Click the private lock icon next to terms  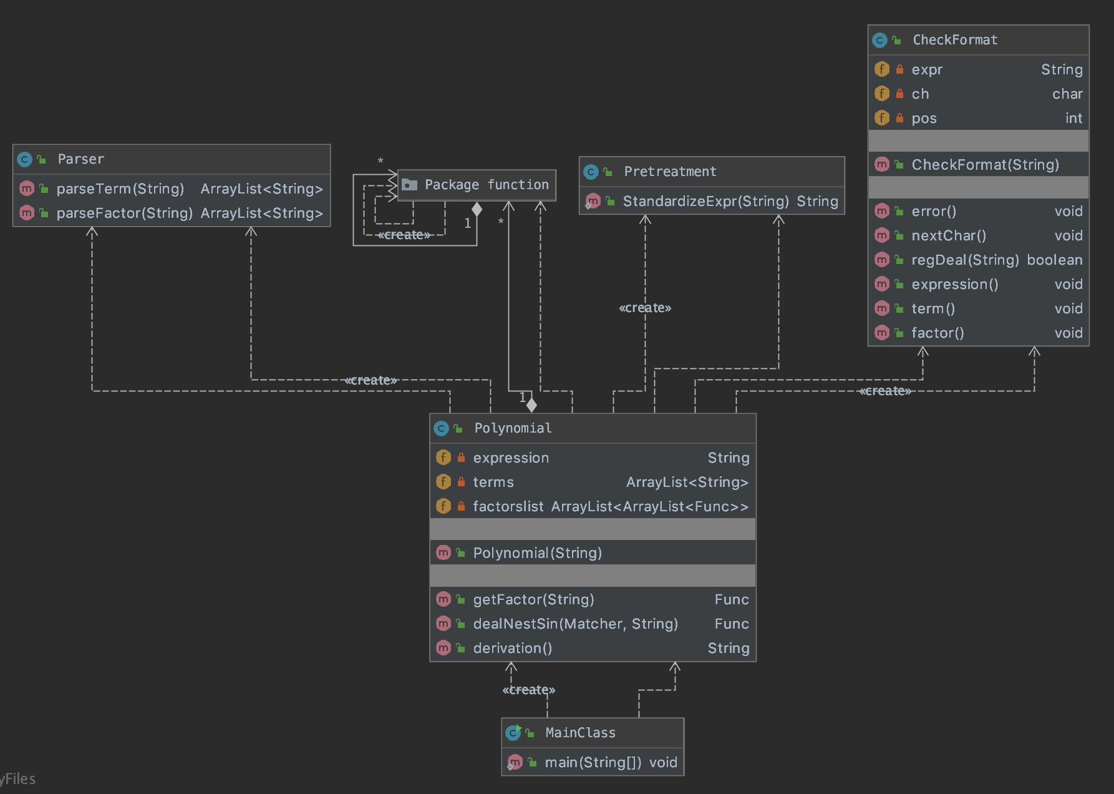(x=461, y=482)
